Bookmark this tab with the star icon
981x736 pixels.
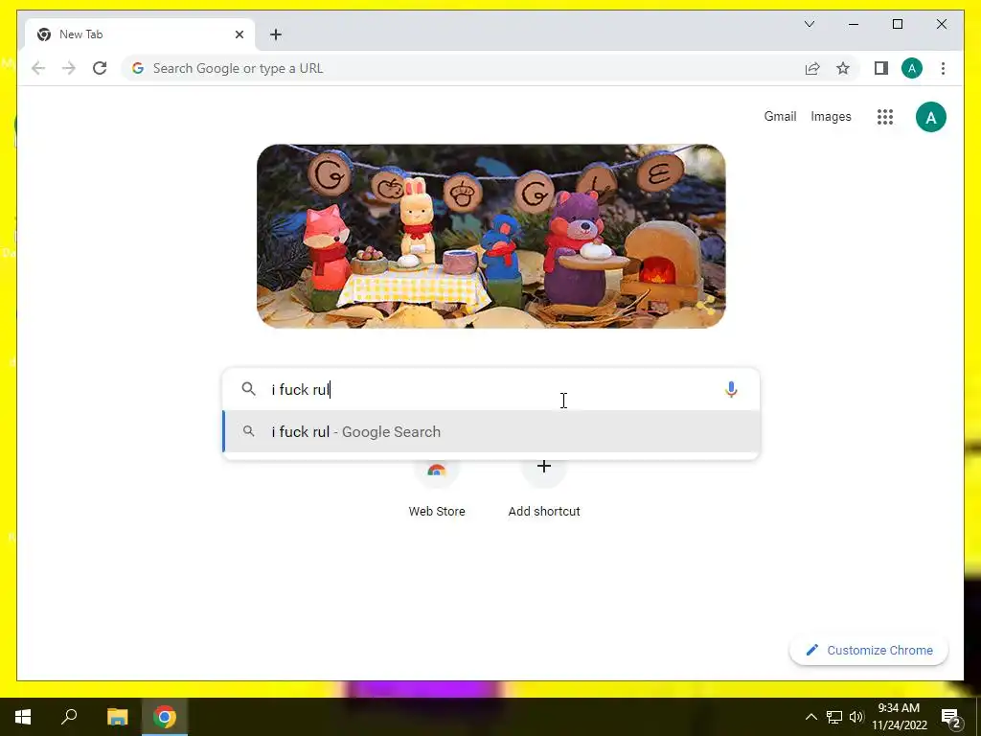(843, 68)
